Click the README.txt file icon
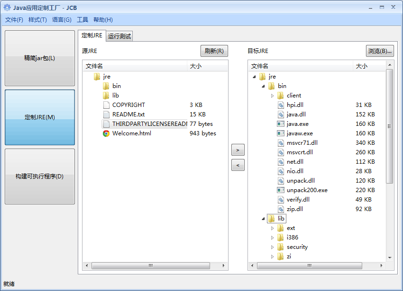 (x=106, y=115)
